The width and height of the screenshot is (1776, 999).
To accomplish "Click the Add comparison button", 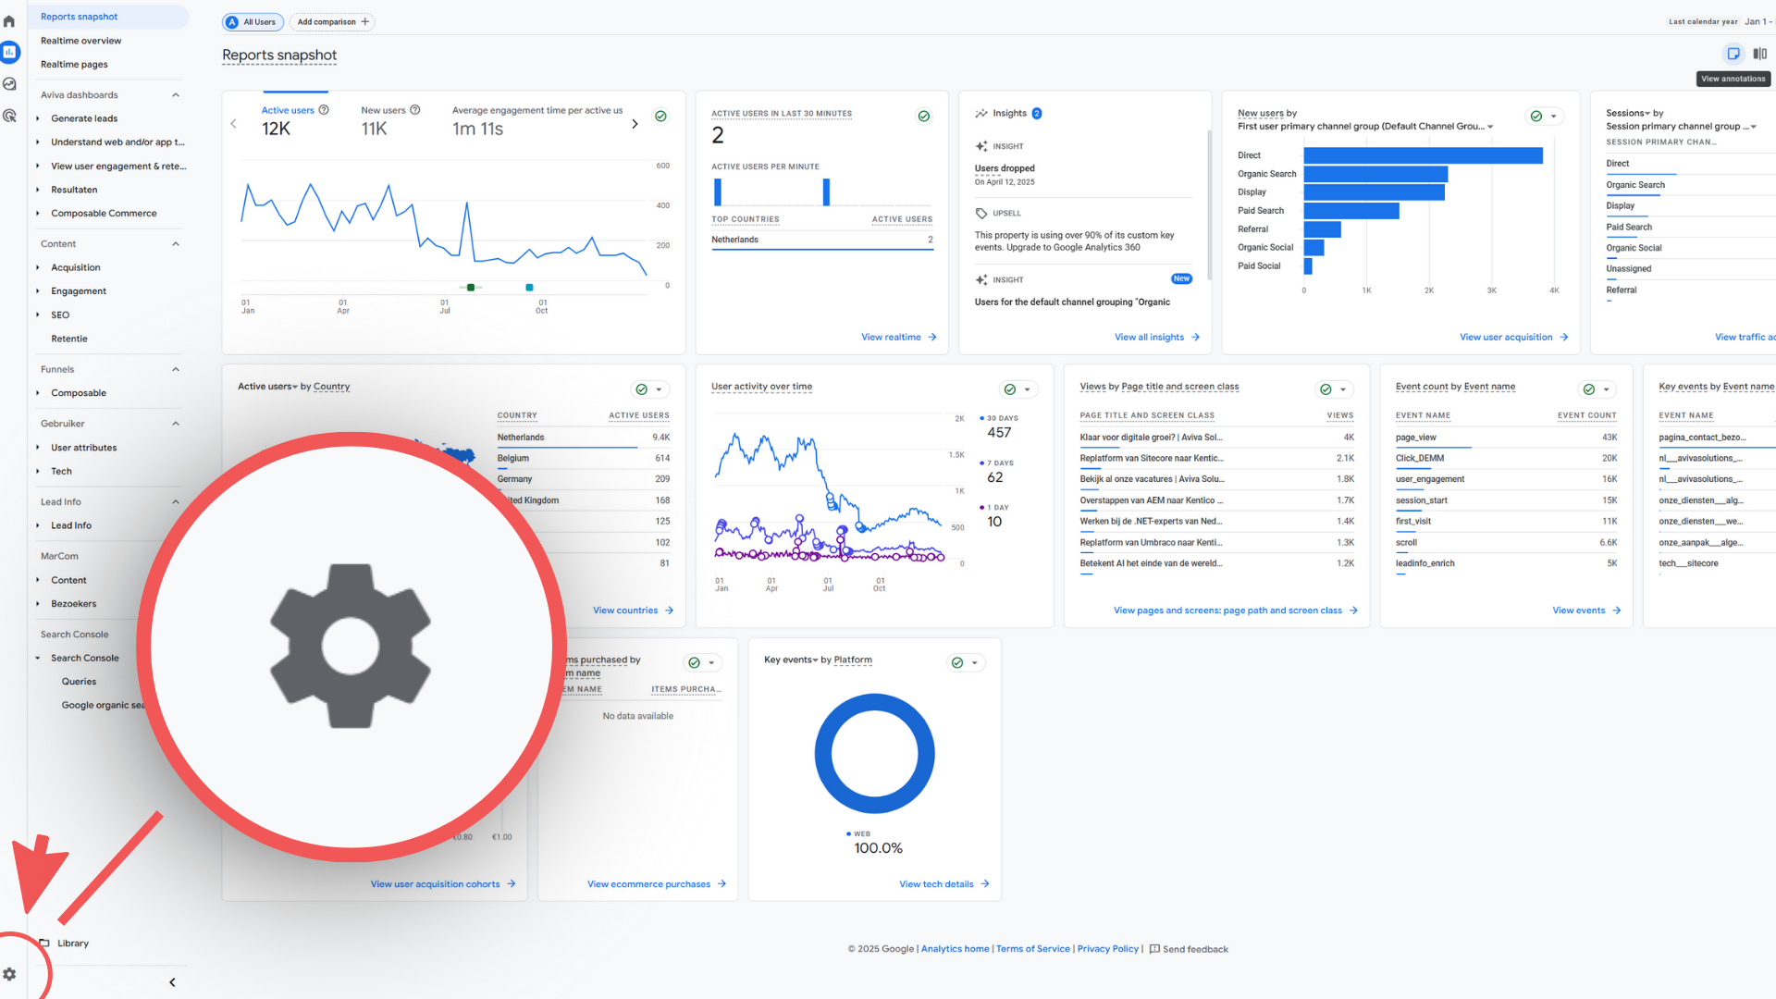I will point(332,21).
